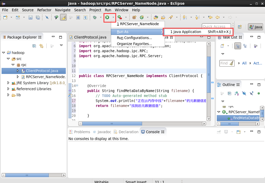Image resolution: width=265 pixels, height=183 pixels.
Task: Toggle Hide Non-Public Members in Outline
Action: 258,93
